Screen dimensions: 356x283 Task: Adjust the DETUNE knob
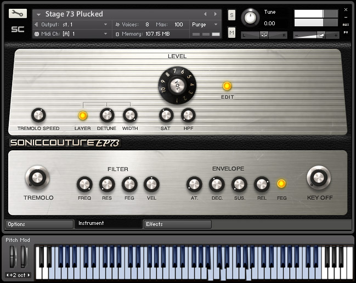(107, 115)
